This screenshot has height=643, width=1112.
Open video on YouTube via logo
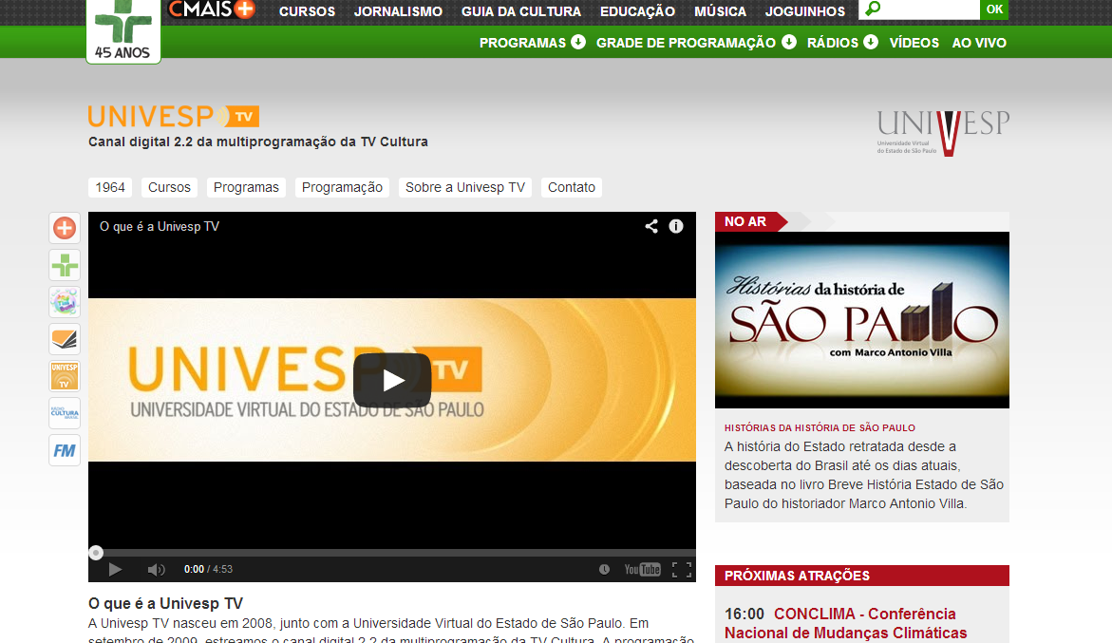point(643,569)
